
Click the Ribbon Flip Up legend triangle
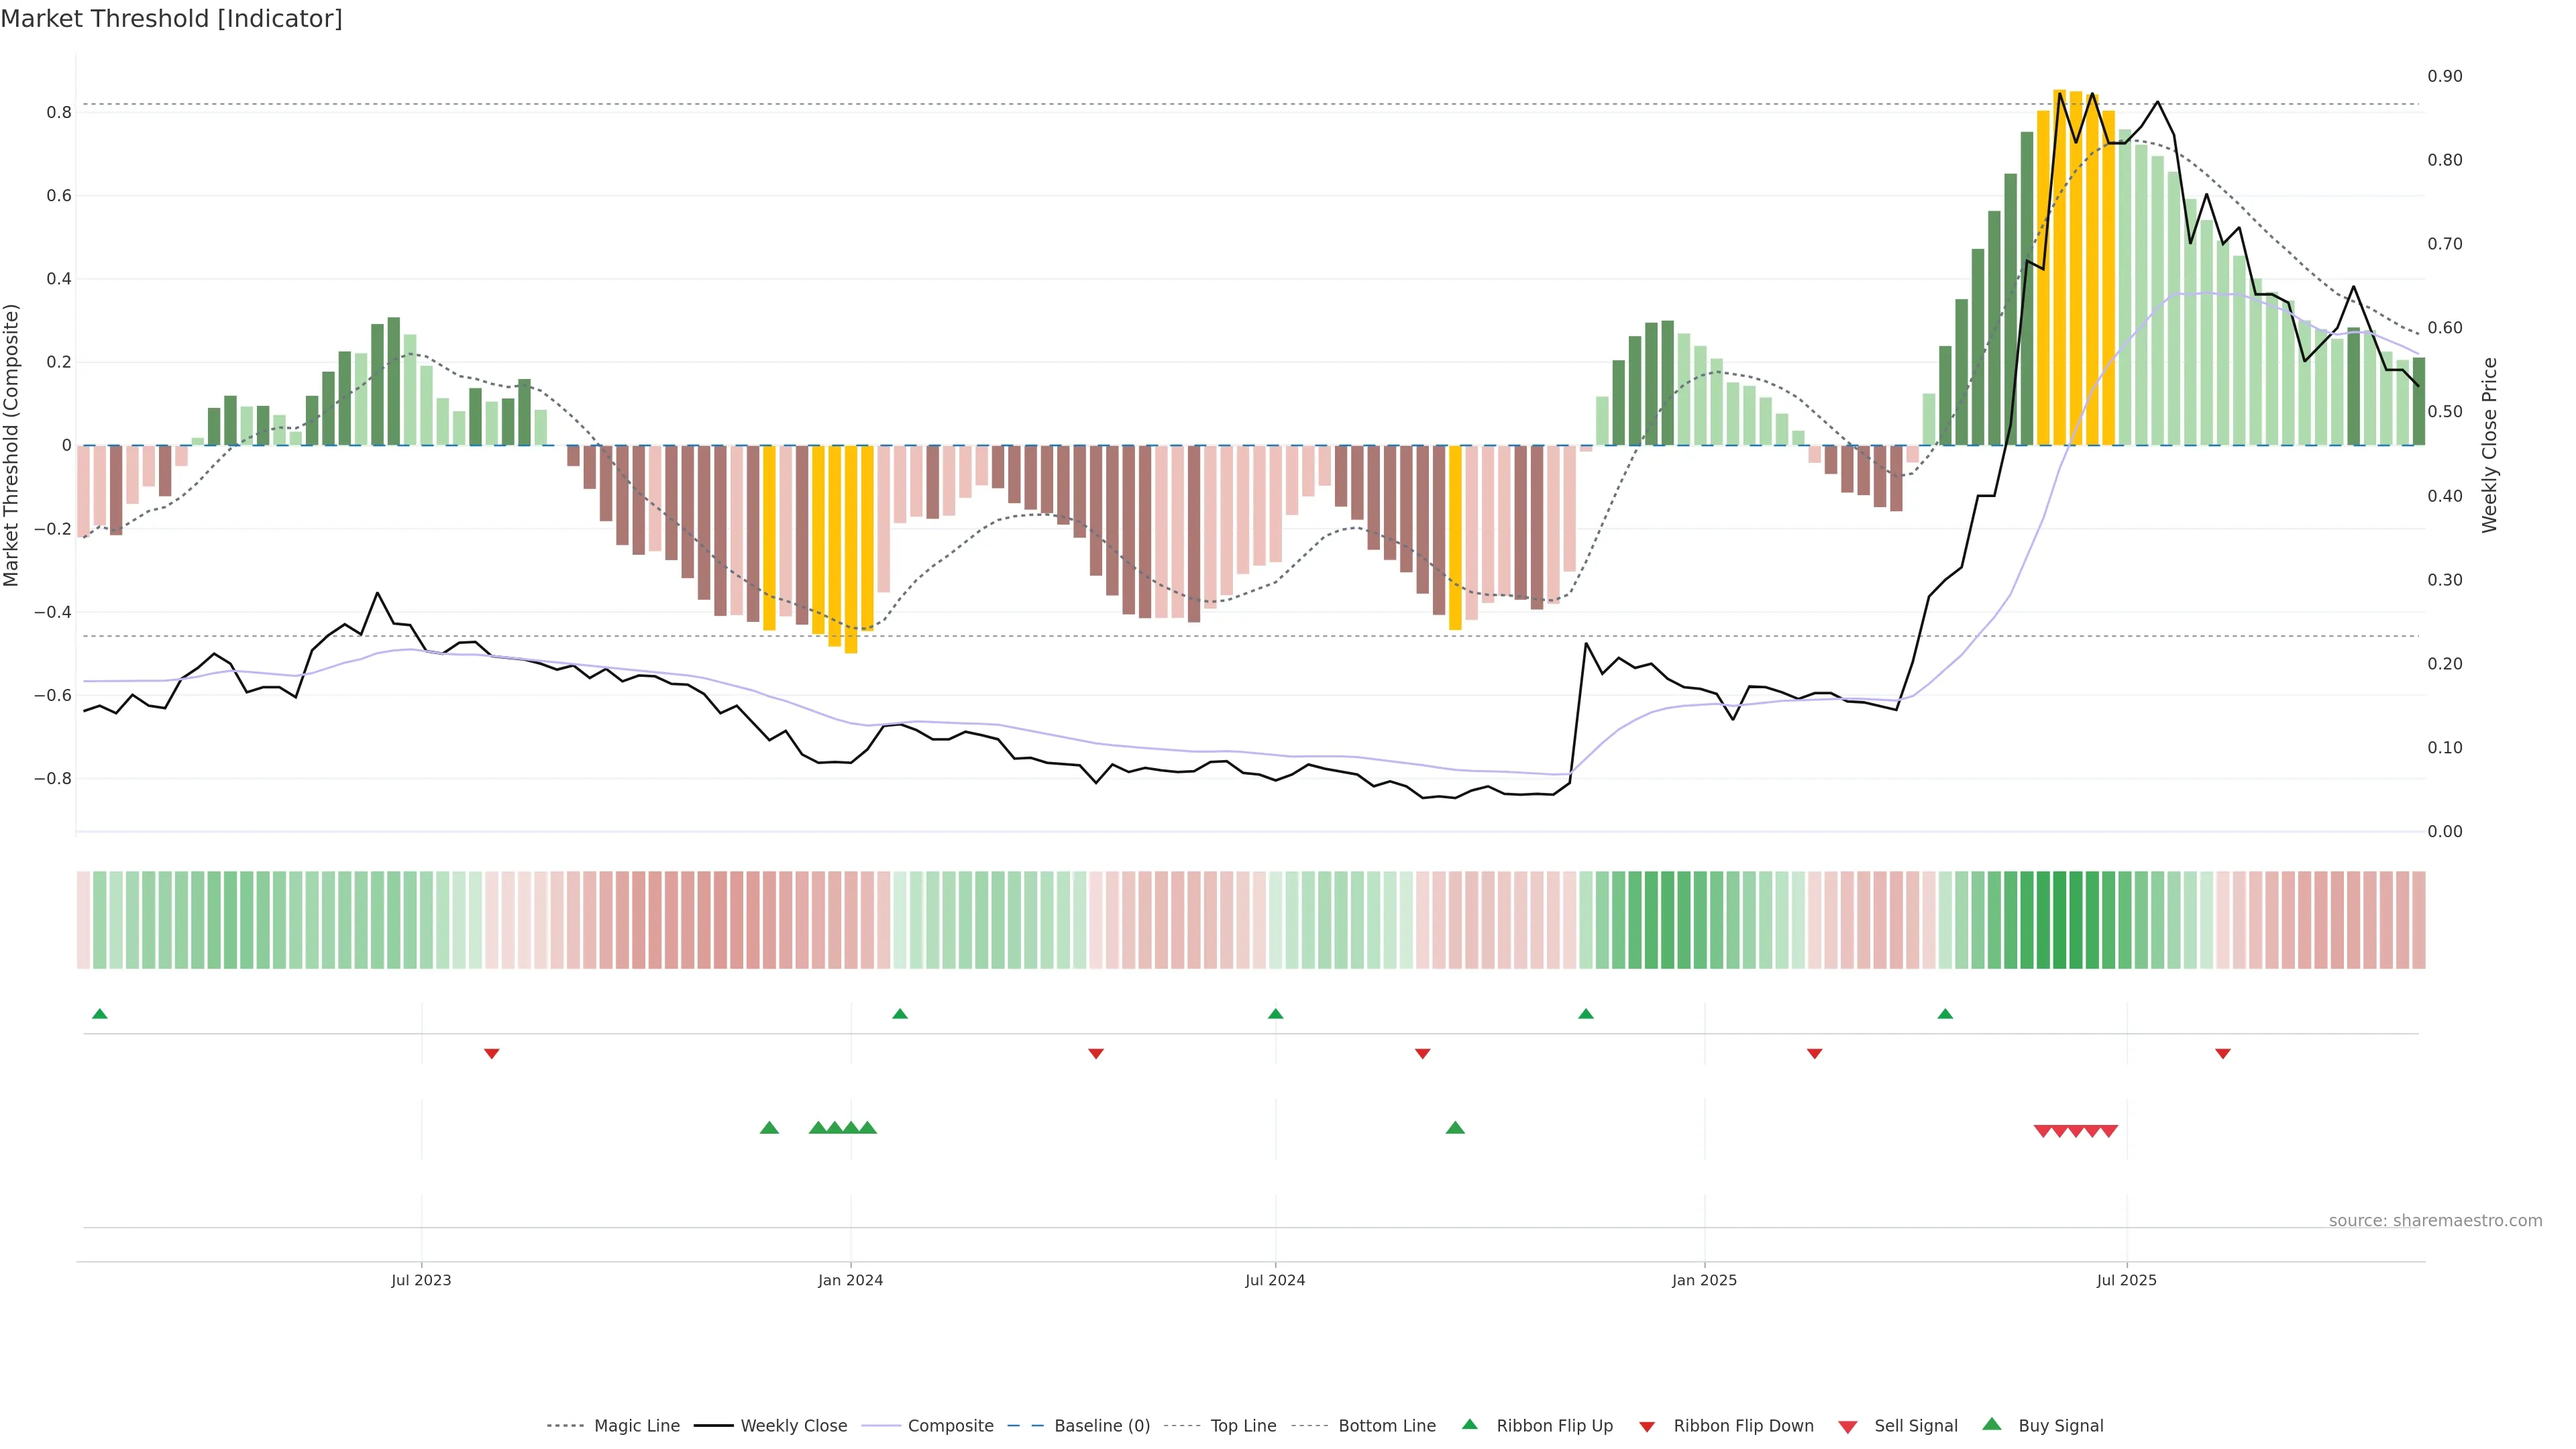1469,1424
